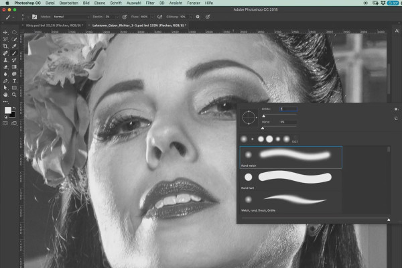Open the Modus Normal blend dropdown
402x268 pixels.
[x=71, y=17]
